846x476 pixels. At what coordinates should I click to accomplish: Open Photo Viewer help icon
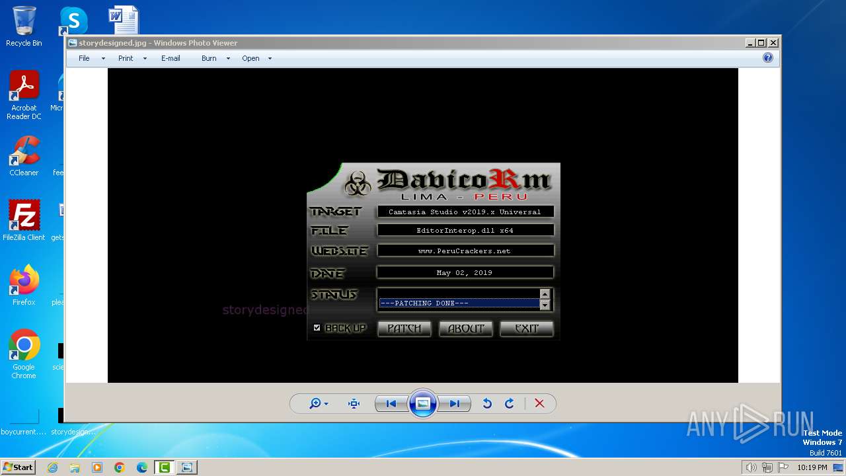click(767, 58)
